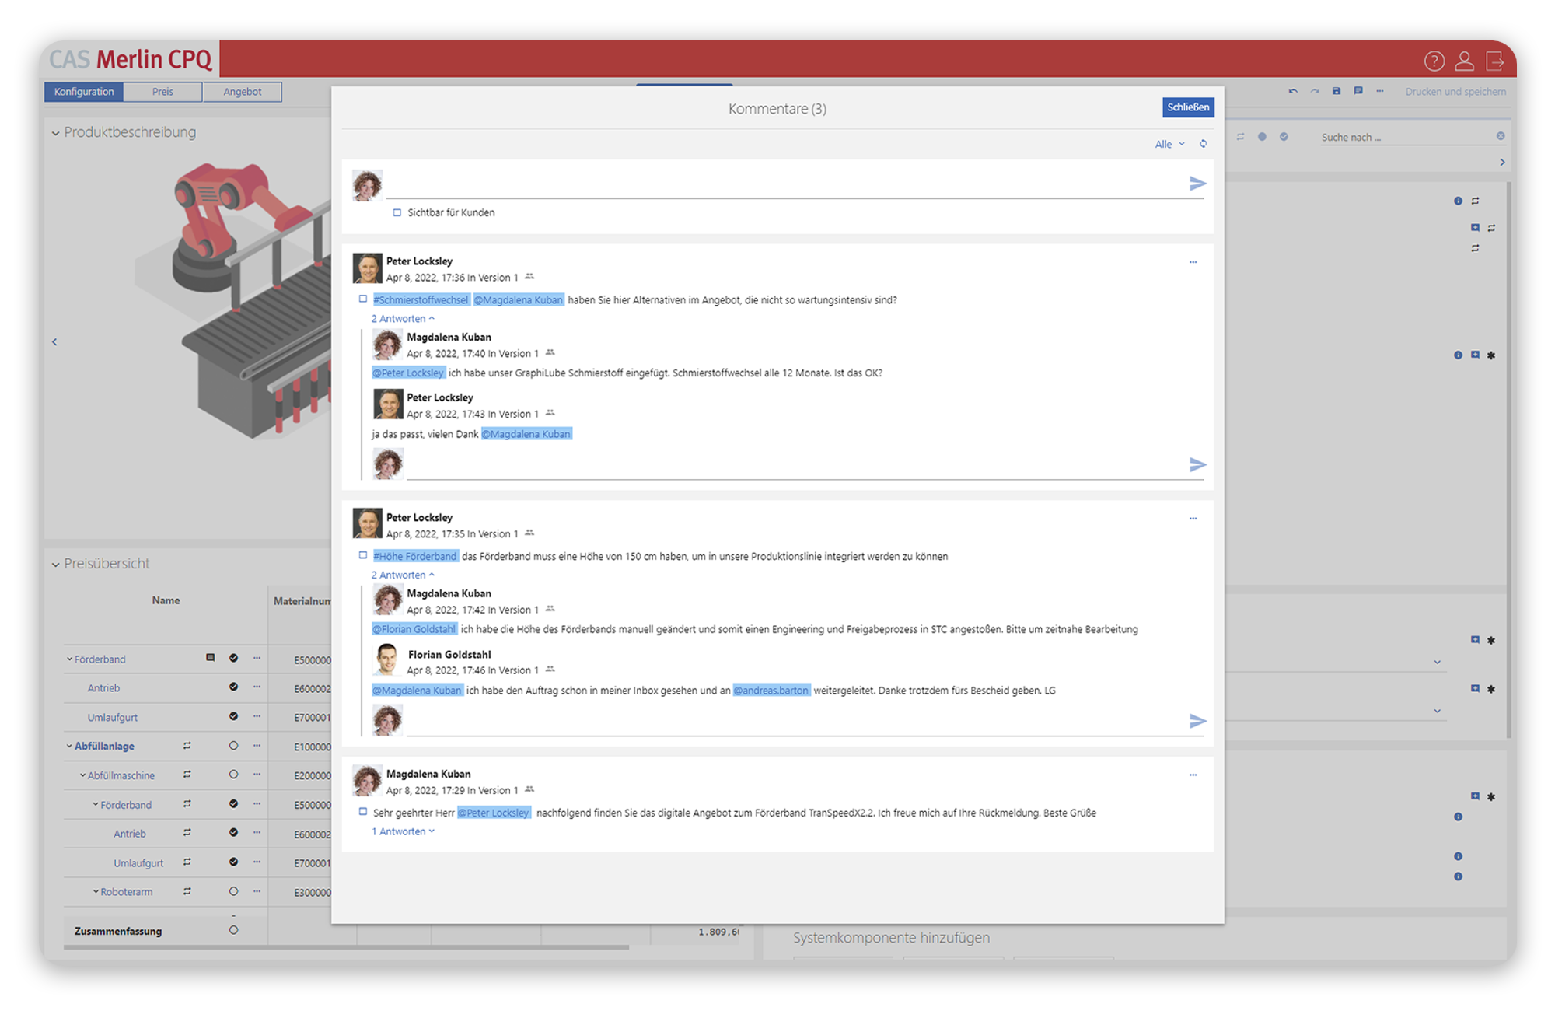Send reply in Höhe Förderband thread
1555x1011 pixels.
[1197, 721]
